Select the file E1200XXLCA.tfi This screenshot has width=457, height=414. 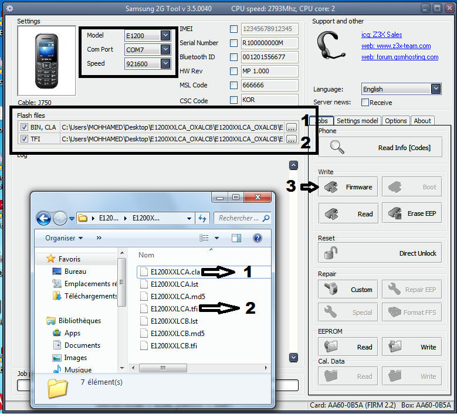tap(174, 309)
